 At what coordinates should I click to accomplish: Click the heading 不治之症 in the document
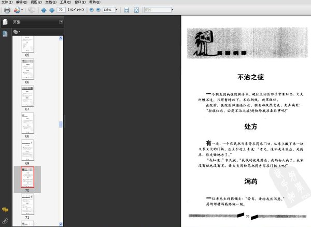(250, 77)
